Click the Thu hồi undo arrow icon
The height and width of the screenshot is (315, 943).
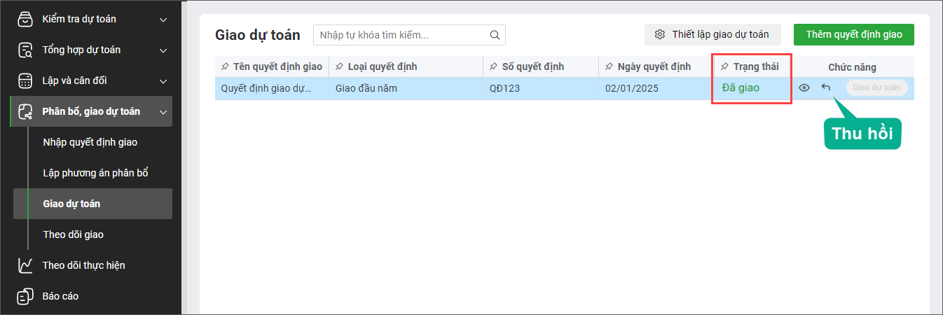pyautogui.click(x=826, y=87)
